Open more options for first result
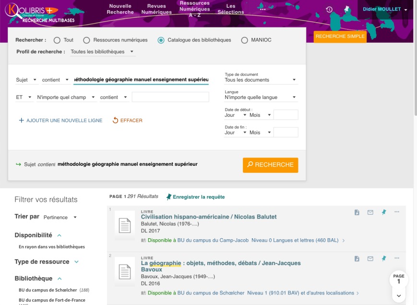Viewport: 417px width, 305px height. (x=397, y=212)
